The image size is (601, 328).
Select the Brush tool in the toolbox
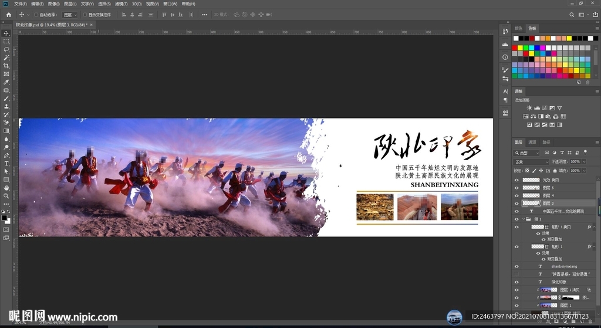(6, 99)
